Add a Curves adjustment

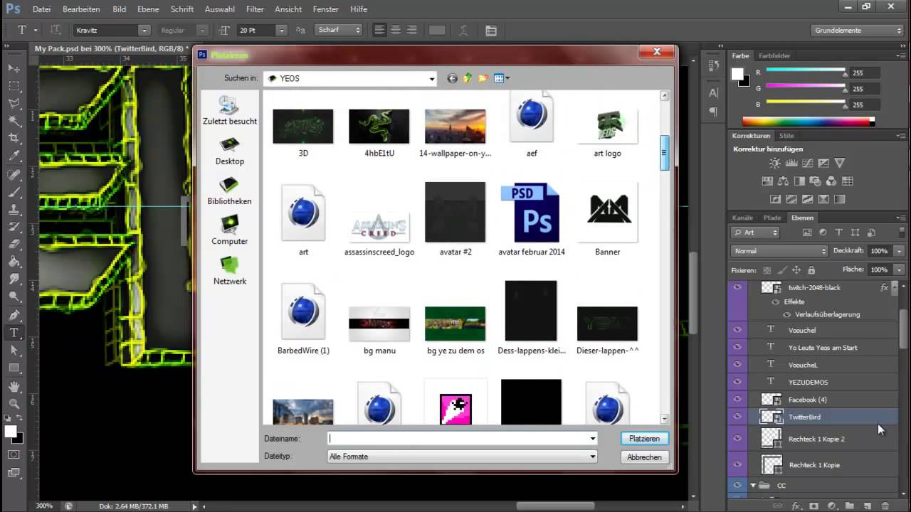pos(807,164)
